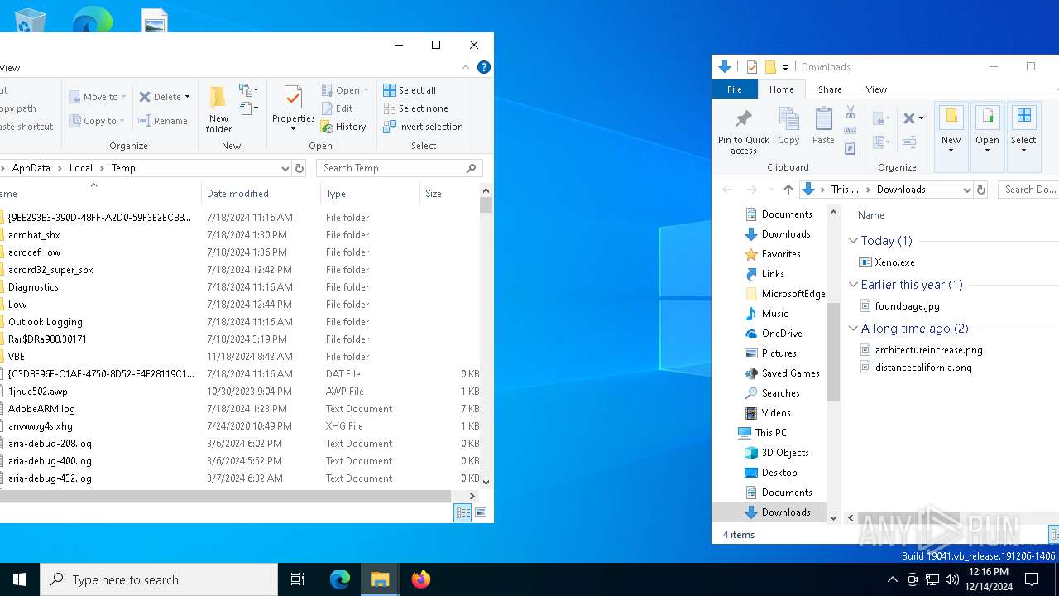
Task: Open the File tab in Downloads window
Action: (734, 89)
